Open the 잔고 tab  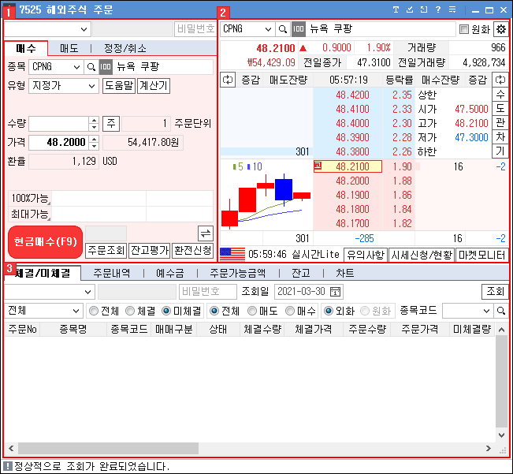[301, 273]
